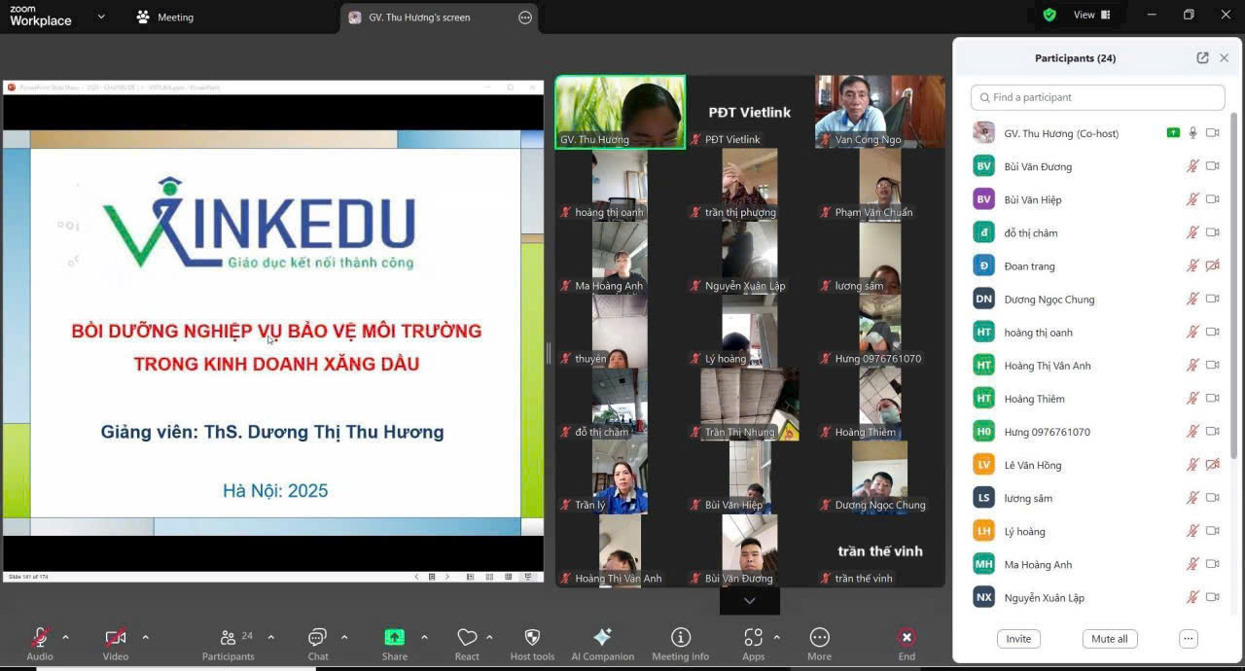Click the Find a participant search field

click(x=1097, y=97)
